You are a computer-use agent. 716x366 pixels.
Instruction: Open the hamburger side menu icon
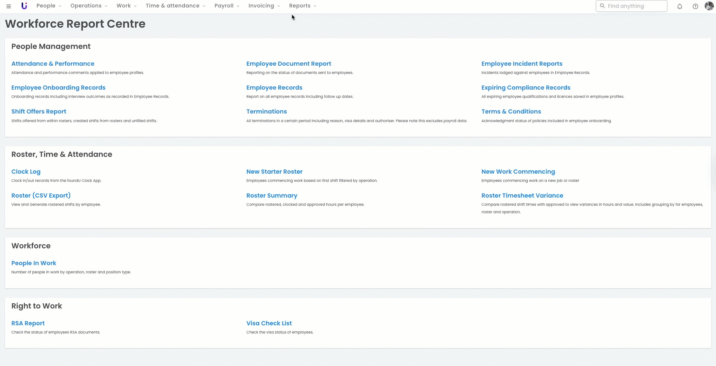(9, 6)
